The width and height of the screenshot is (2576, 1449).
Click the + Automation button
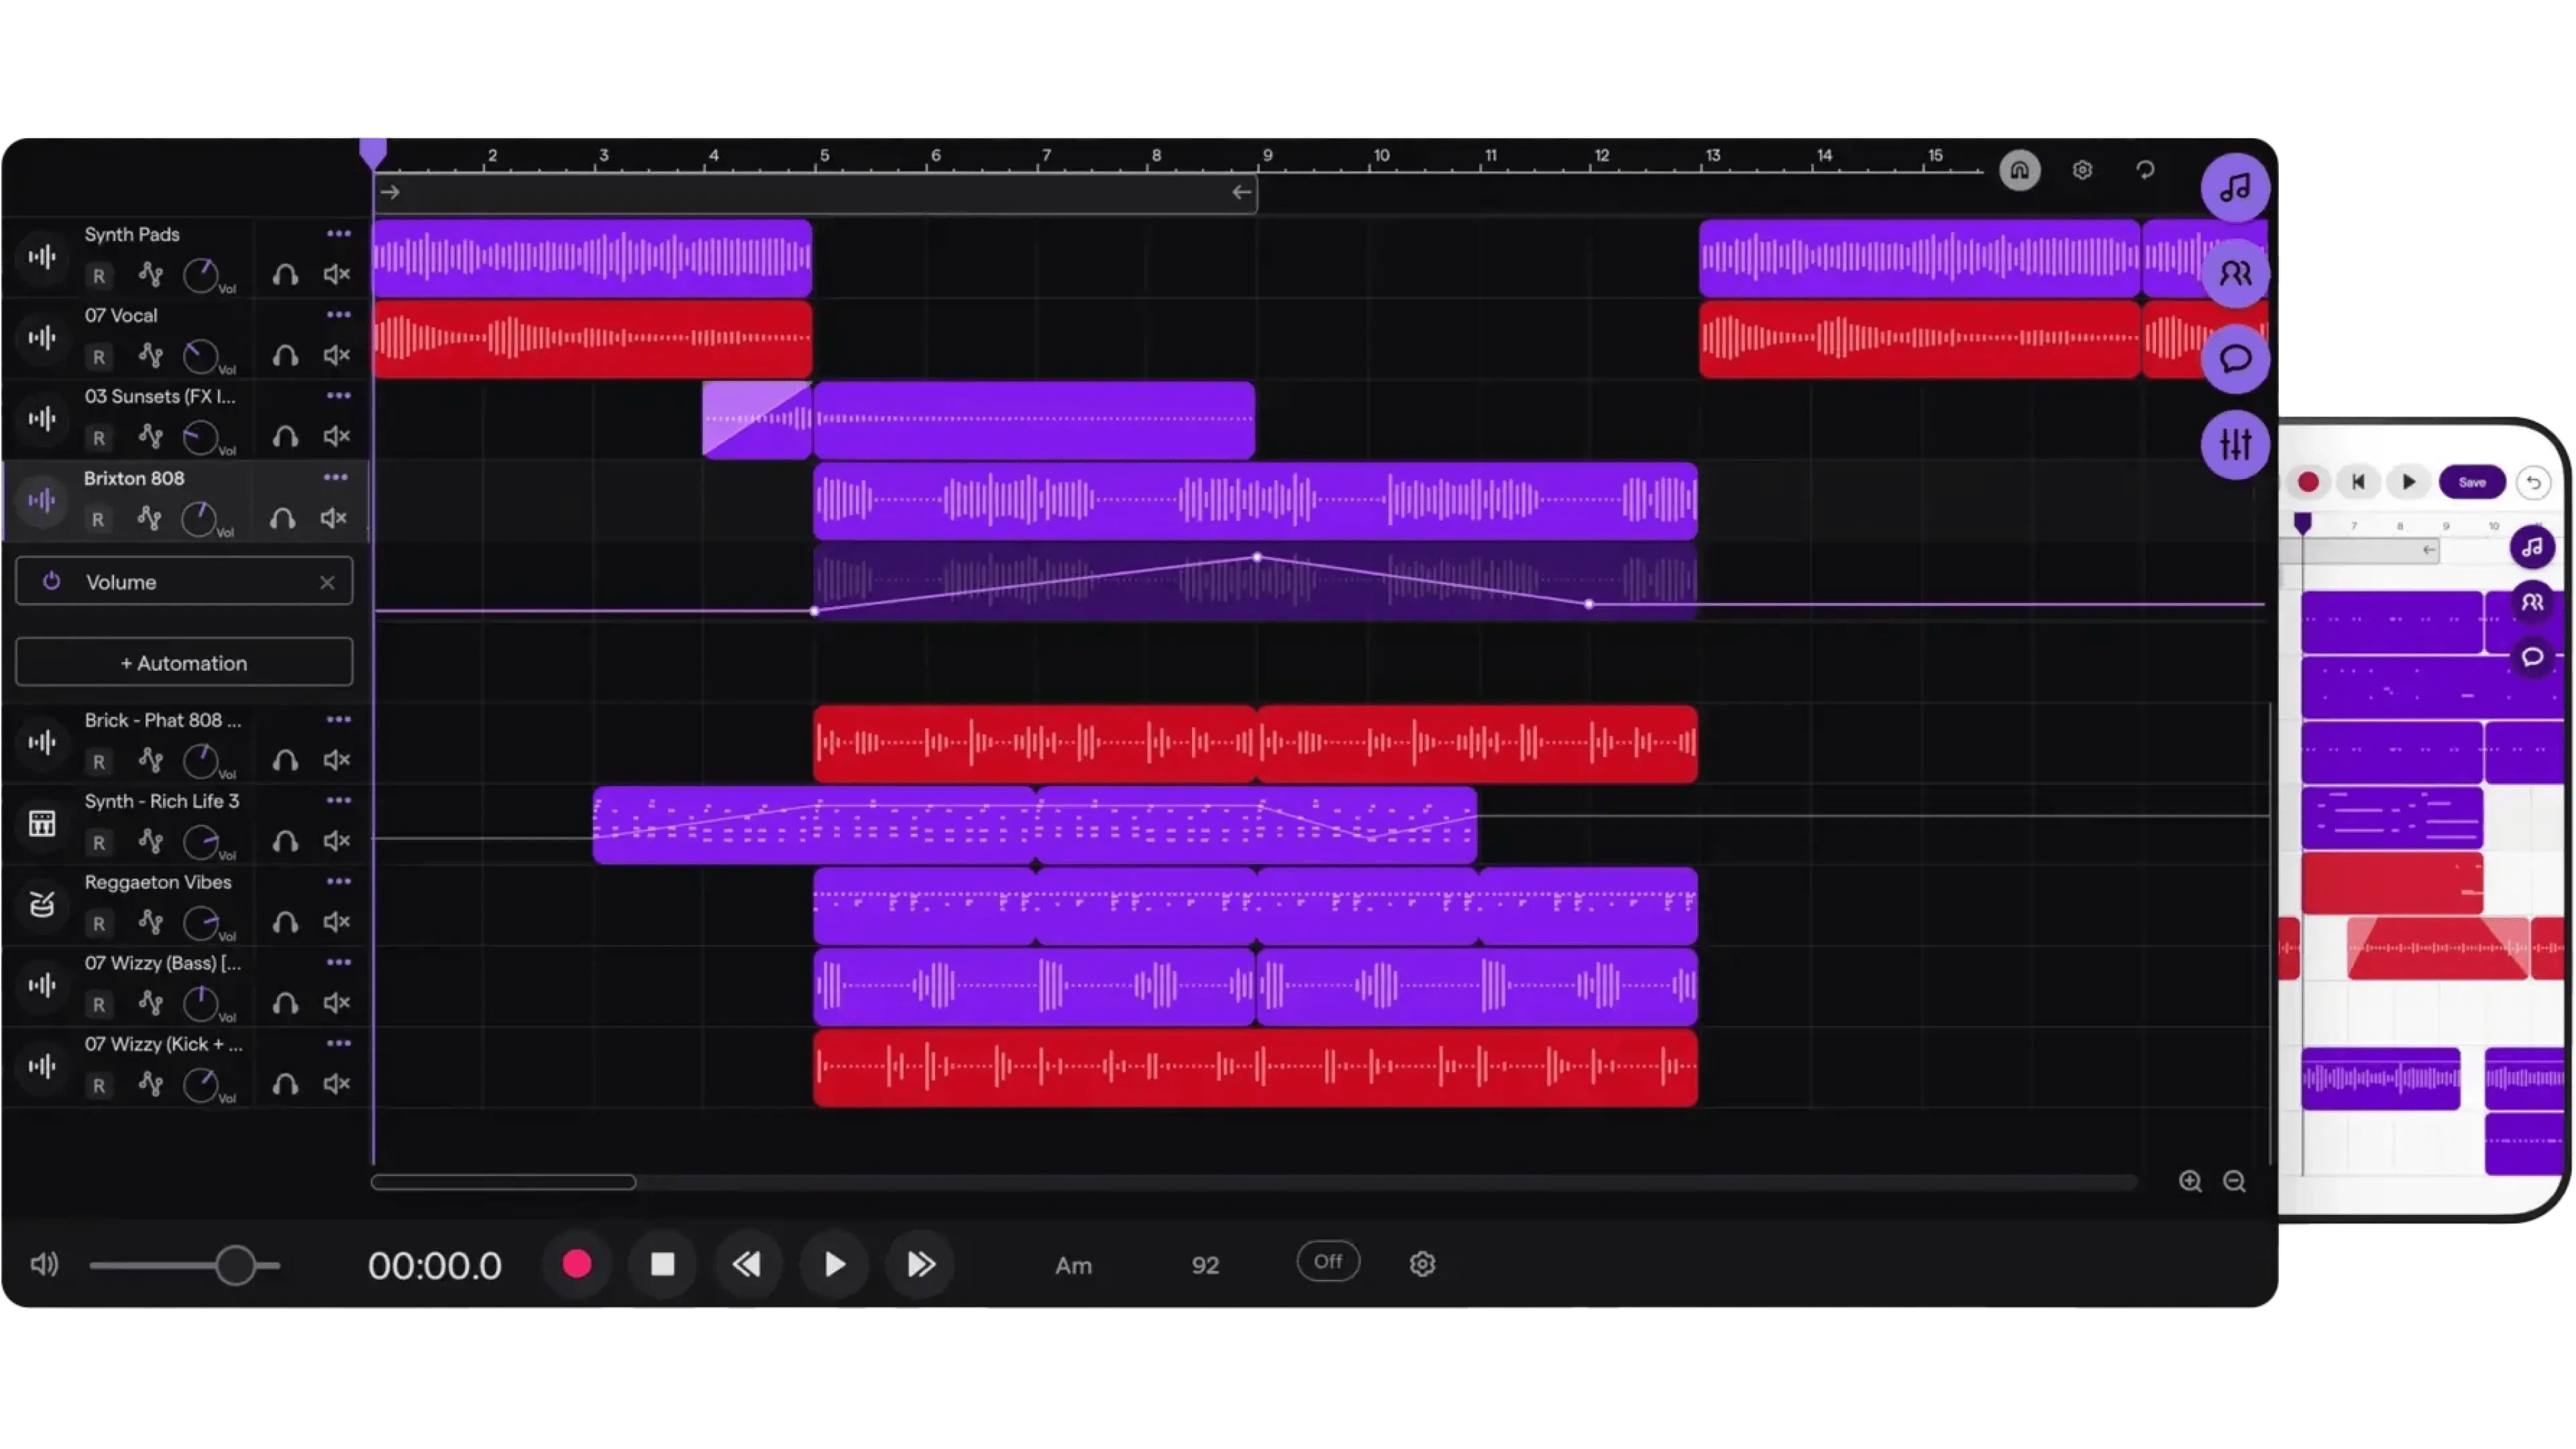click(184, 662)
